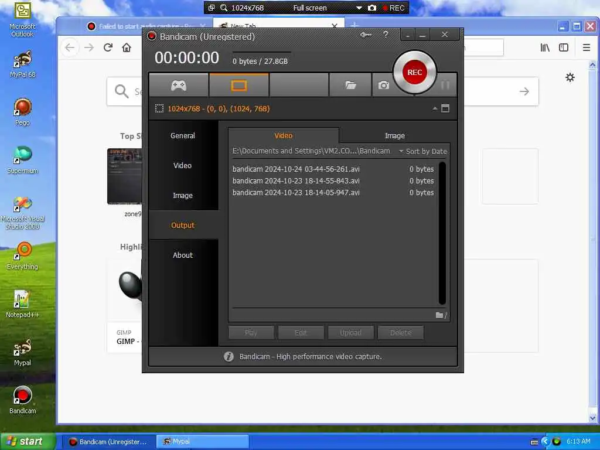Click the pause button beside REC
This screenshot has height=450, width=600.
tap(445, 85)
